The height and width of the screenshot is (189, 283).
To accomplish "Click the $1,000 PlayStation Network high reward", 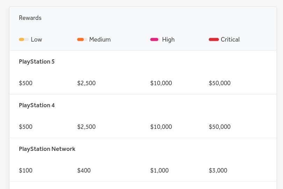I will click(160, 170).
